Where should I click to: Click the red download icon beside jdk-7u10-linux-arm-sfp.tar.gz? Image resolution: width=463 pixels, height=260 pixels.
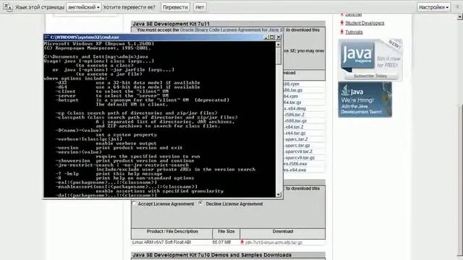point(242,242)
